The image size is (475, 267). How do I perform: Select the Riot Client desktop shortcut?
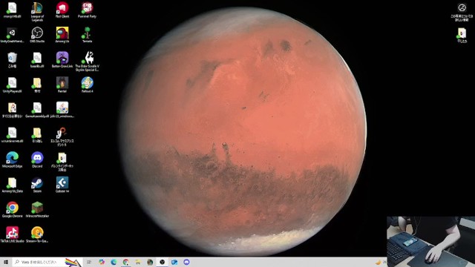[62, 10]
